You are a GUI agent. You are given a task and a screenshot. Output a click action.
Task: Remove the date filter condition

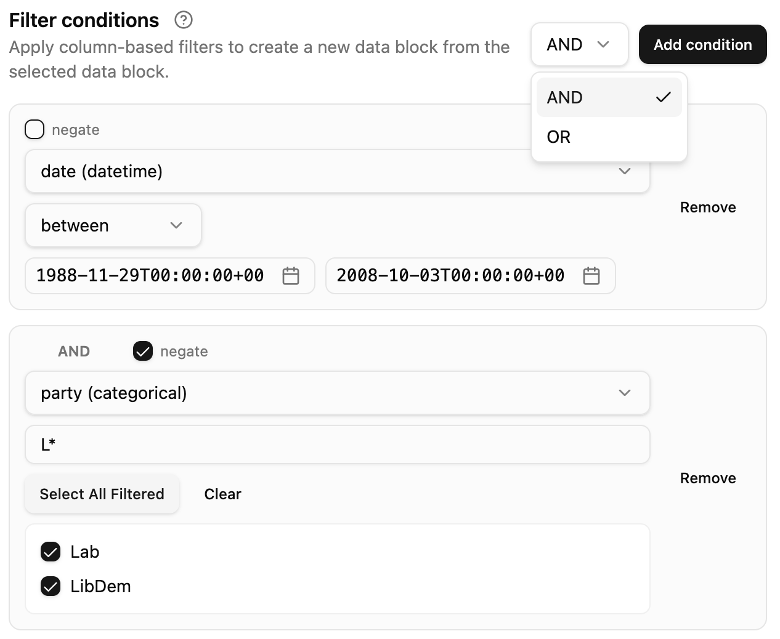click(708, 207)
